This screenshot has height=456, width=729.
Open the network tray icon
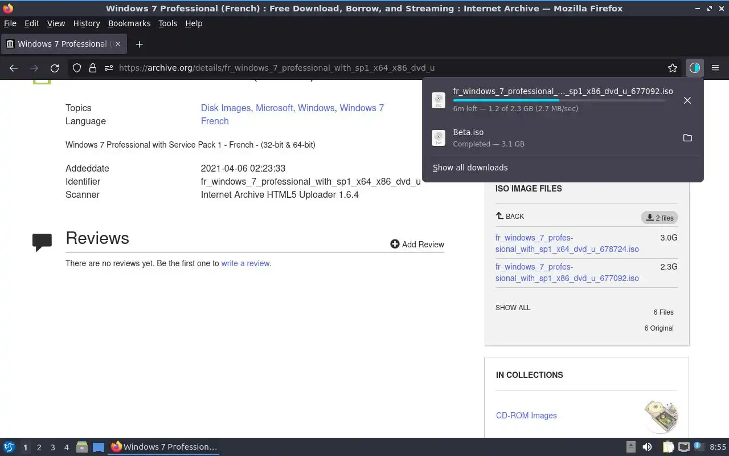tap(684, 447)
